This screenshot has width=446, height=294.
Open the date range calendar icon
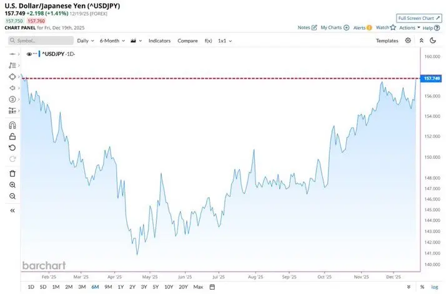(x=212, y=287)
